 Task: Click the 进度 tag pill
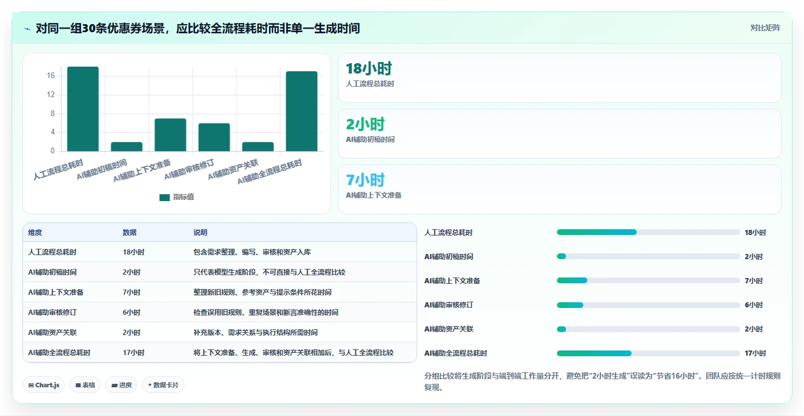[x=121, y=385]
